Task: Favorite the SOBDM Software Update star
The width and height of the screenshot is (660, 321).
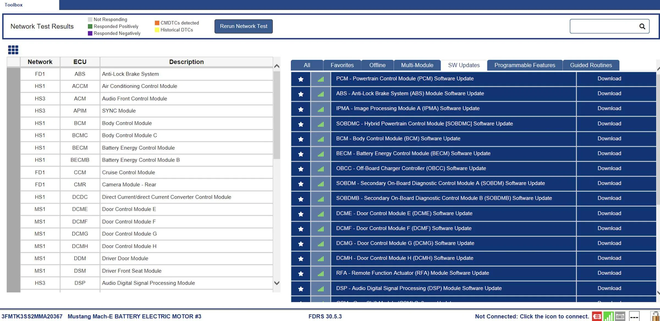Action: tap(301, 184)
